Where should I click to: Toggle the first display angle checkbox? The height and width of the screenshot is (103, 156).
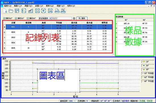(x=4, y=18)
